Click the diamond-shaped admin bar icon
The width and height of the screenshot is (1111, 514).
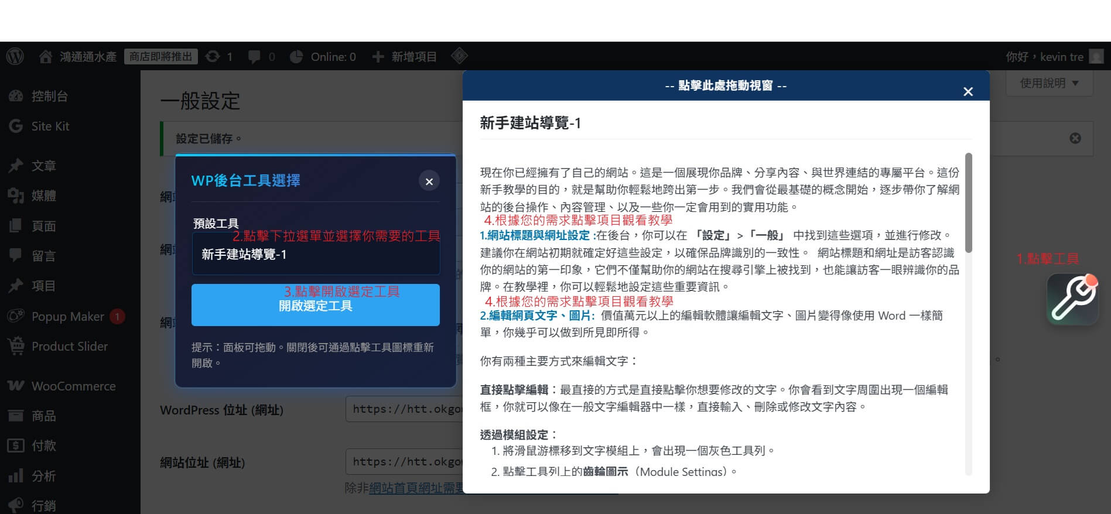[x=460, y=56]
